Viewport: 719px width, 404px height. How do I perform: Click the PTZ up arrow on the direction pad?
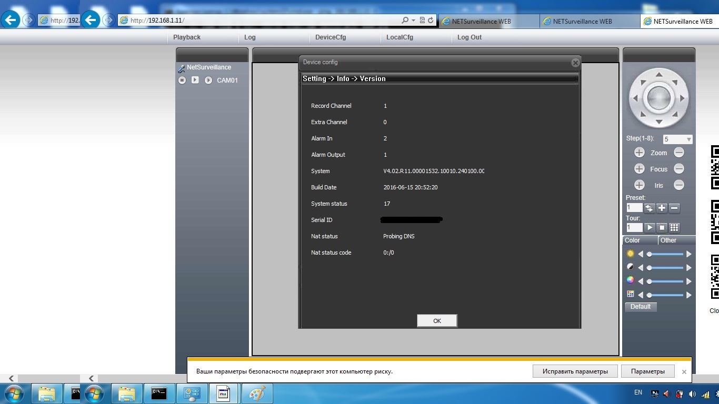[x=658, y=75]
